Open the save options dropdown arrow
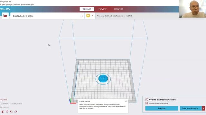The width and height of the screenshot is (206, 115). (203, 108)
